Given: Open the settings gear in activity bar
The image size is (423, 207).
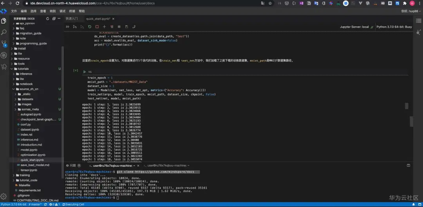Looking at the screenshot, I should (4, 197).
